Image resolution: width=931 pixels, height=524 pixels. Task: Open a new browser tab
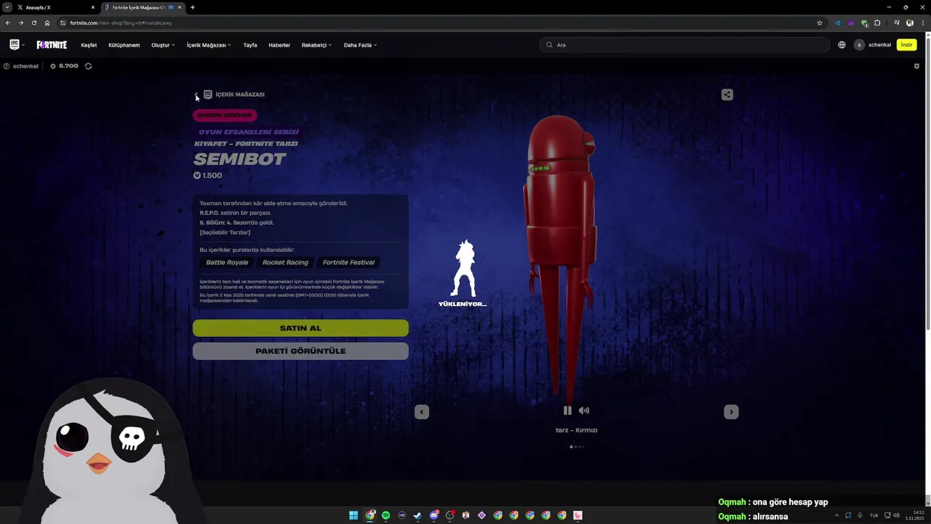[192, 7]
